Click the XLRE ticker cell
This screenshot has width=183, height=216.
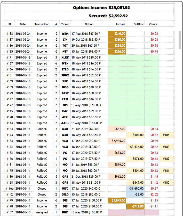pyautogui.click(x=65, y=57)
